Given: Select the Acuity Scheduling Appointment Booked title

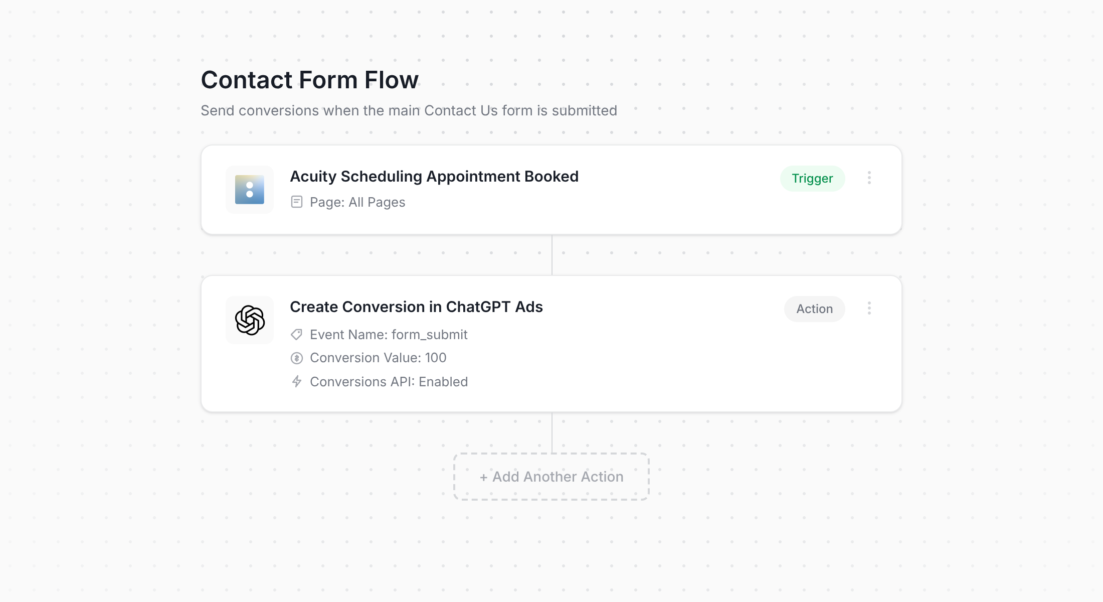Looking at the screenshot, I should click(x=434, y=177).
